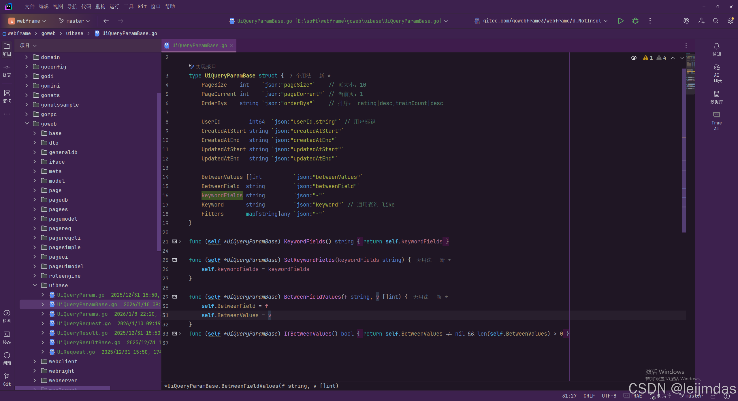Toggle the inspection highlighting eye icon
738x401 pixels.
tap(634, 58)
